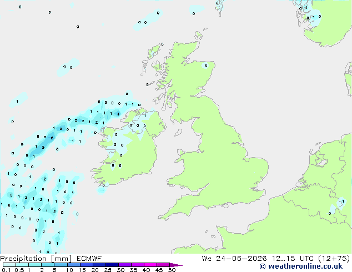Click the '15' legend scale label
352x272 pixels.
pos(82,270)
